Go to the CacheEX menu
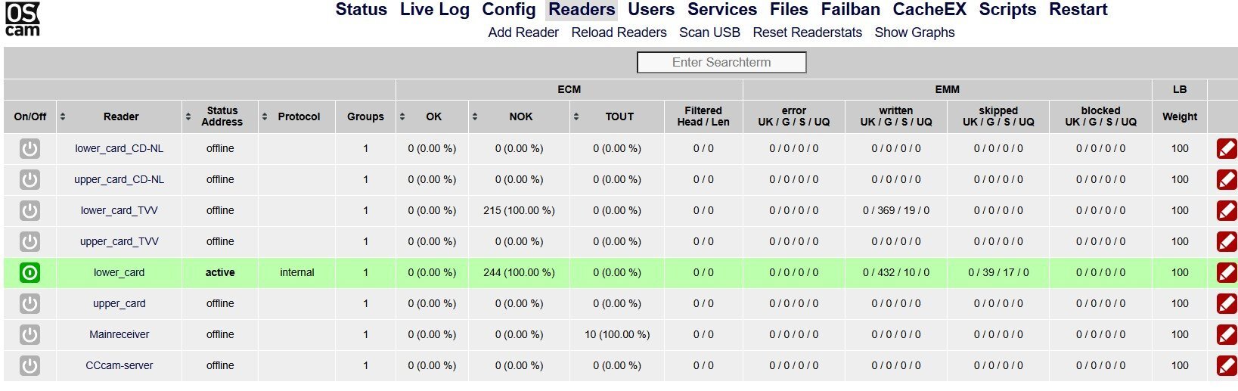 (929, 10)
